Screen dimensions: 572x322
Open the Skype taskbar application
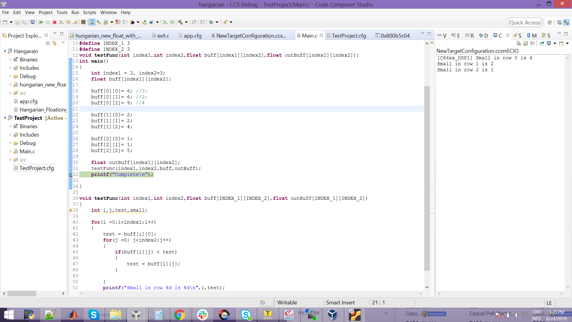(94, 315)
